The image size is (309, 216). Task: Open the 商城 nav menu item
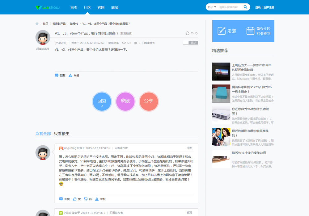click(115, 7)
